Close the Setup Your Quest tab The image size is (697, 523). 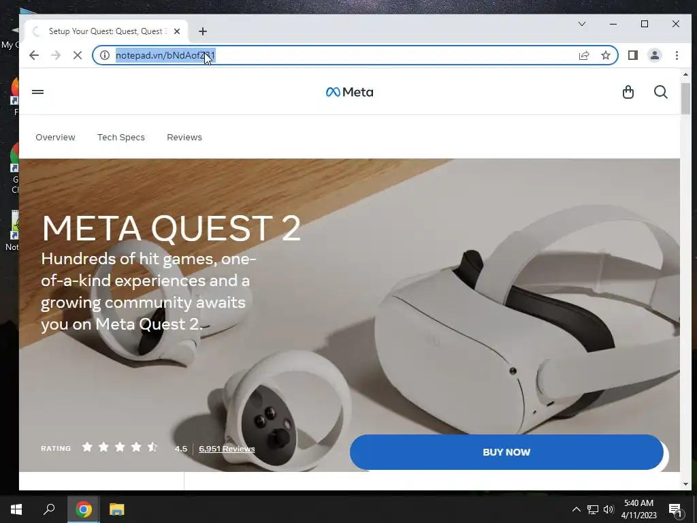pyautogui.click(x=177, y=31)
